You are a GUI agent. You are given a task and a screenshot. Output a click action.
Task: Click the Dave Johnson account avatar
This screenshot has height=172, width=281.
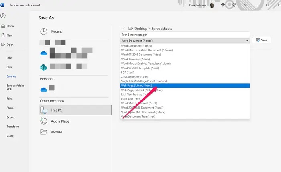pos(212,5)
